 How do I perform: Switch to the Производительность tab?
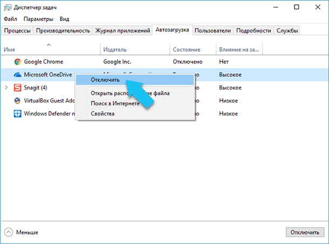point(63,31)
